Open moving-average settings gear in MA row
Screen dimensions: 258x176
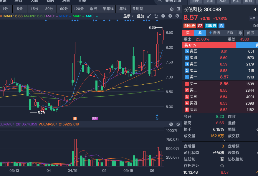[177, 16]
